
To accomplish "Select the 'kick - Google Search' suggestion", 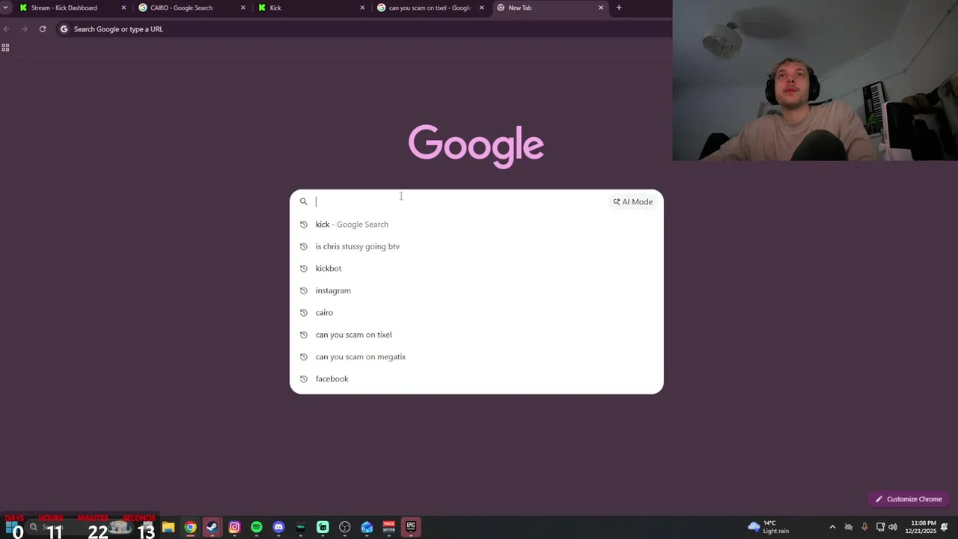I will [x=476, y=225].
